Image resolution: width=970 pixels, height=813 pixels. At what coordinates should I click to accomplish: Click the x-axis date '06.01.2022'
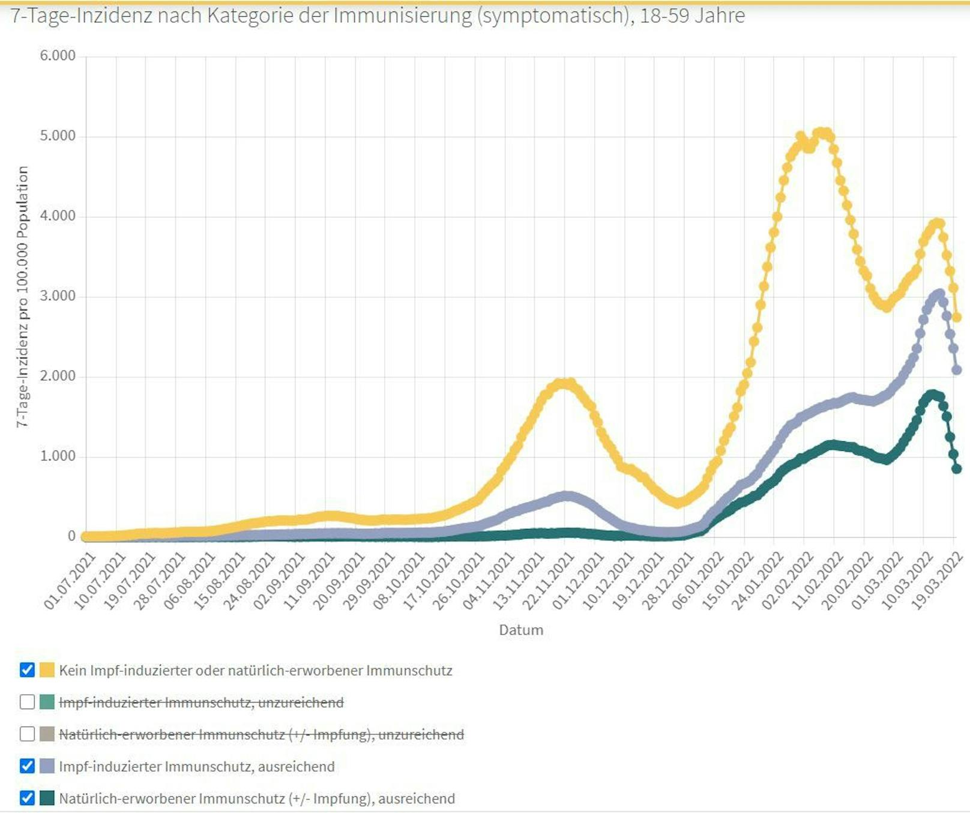click(698, 581)
